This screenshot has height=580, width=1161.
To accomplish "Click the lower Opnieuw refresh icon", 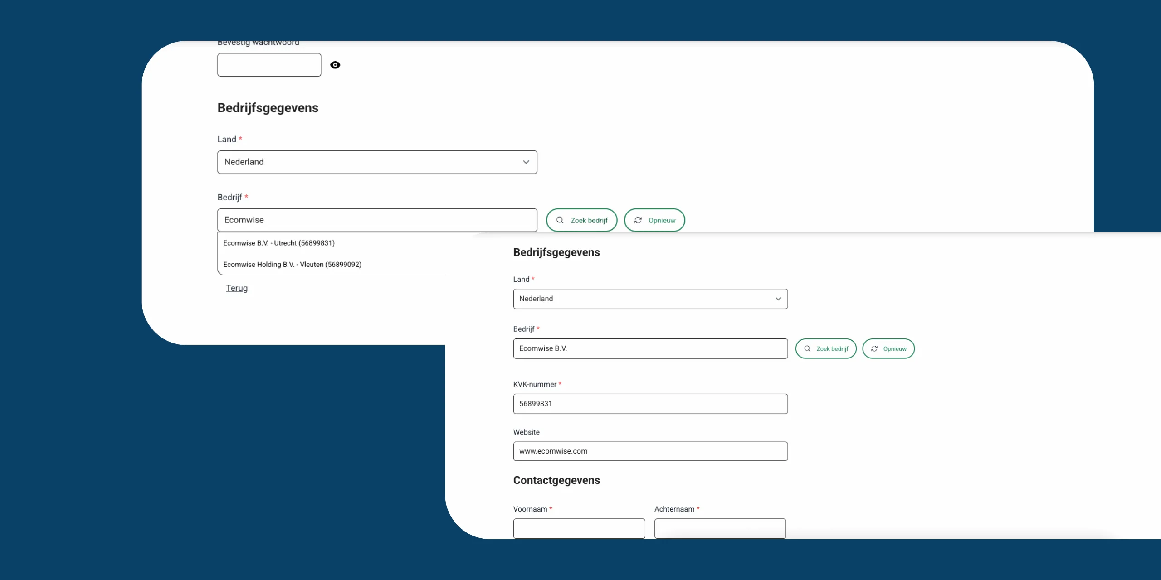I will pyautogui.click(x=874, y=348).
